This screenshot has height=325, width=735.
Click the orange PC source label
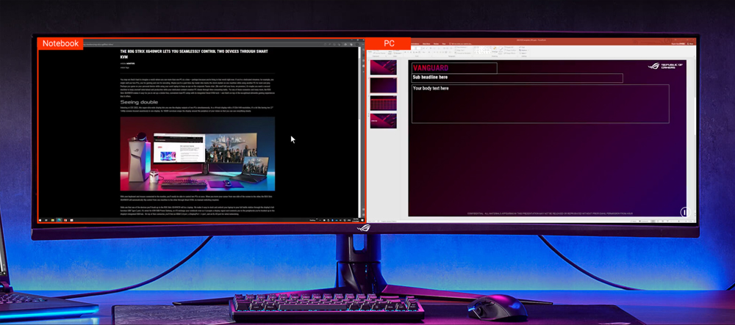click(x=389, y=43)
